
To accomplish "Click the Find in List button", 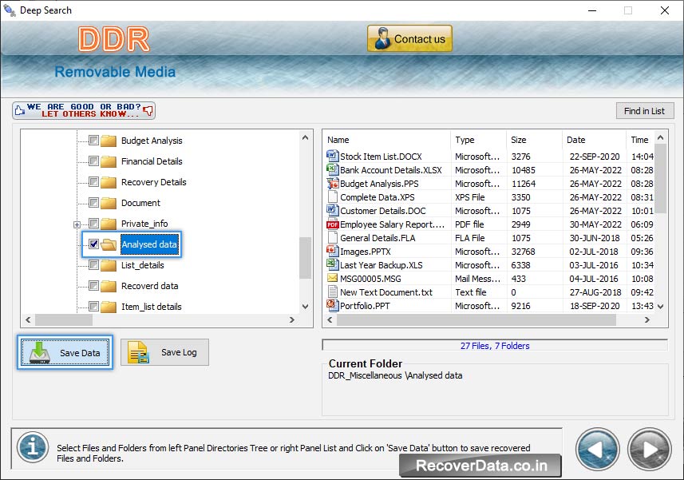I will (x=645, y=111).
